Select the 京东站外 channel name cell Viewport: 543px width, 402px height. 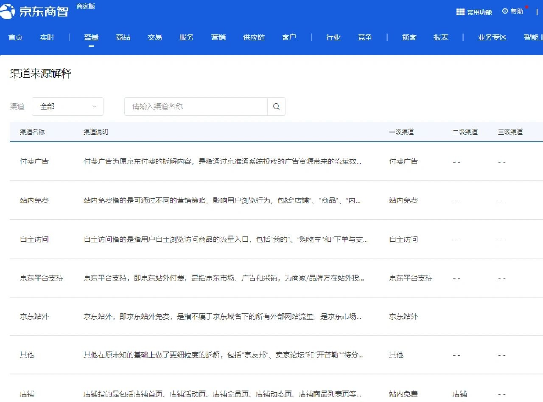tap(34, 317)
